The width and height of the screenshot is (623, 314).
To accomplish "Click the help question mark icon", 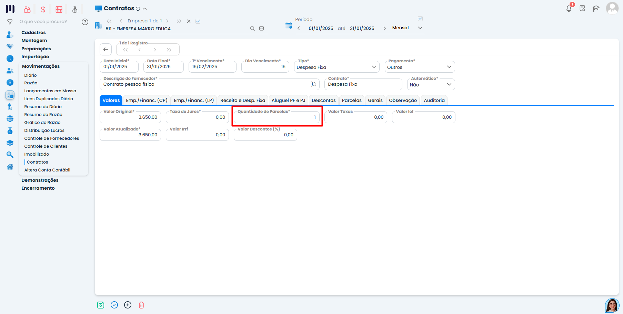I will [85, 22].
